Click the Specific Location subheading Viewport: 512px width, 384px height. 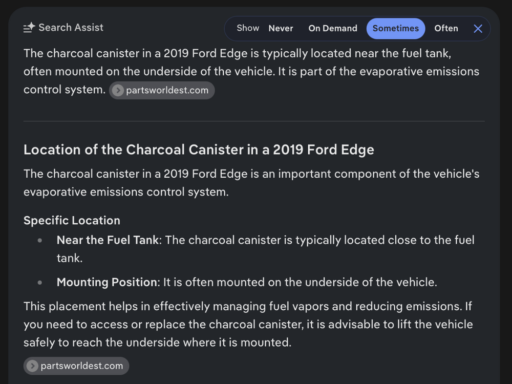[72, 220]
